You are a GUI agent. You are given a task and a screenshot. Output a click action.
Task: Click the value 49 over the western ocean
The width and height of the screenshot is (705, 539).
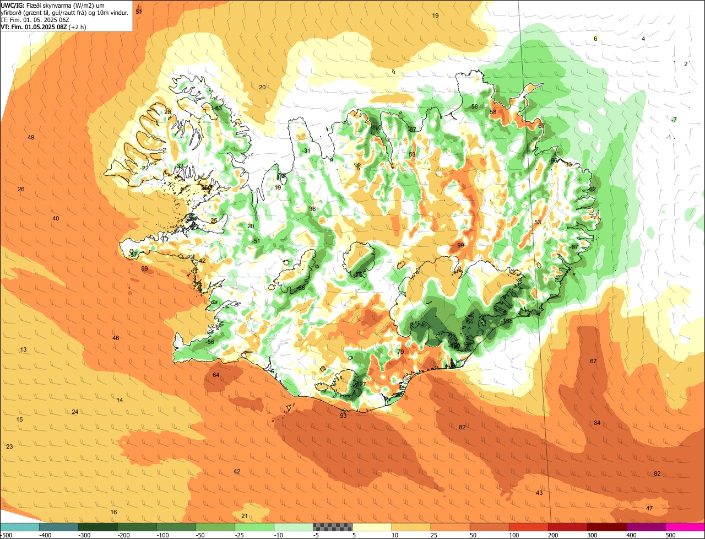31,137
